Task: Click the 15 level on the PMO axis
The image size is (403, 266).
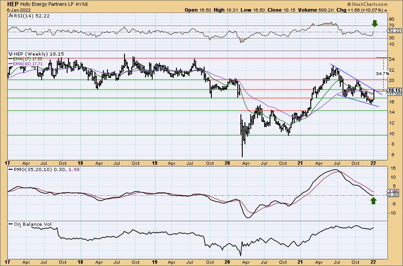Action: coord(393,168)
